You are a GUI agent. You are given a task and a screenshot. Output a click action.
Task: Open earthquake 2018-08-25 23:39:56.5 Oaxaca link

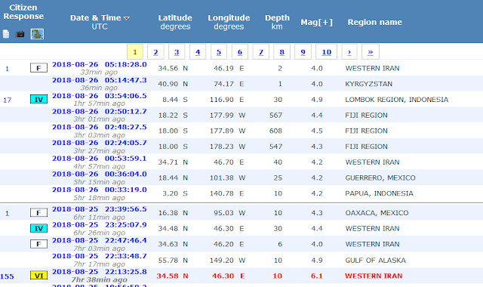[x=99, y=209]
